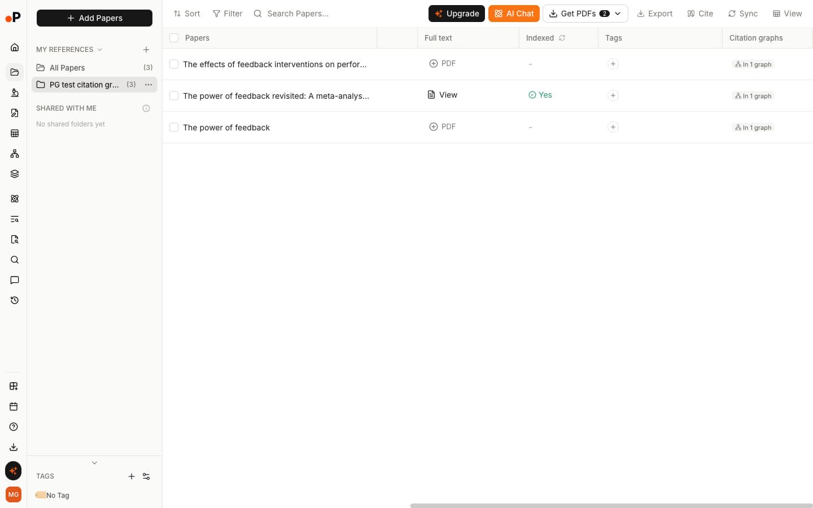Click the Paperguide logo
The image size is (813, 508).
tap(13, 17)
